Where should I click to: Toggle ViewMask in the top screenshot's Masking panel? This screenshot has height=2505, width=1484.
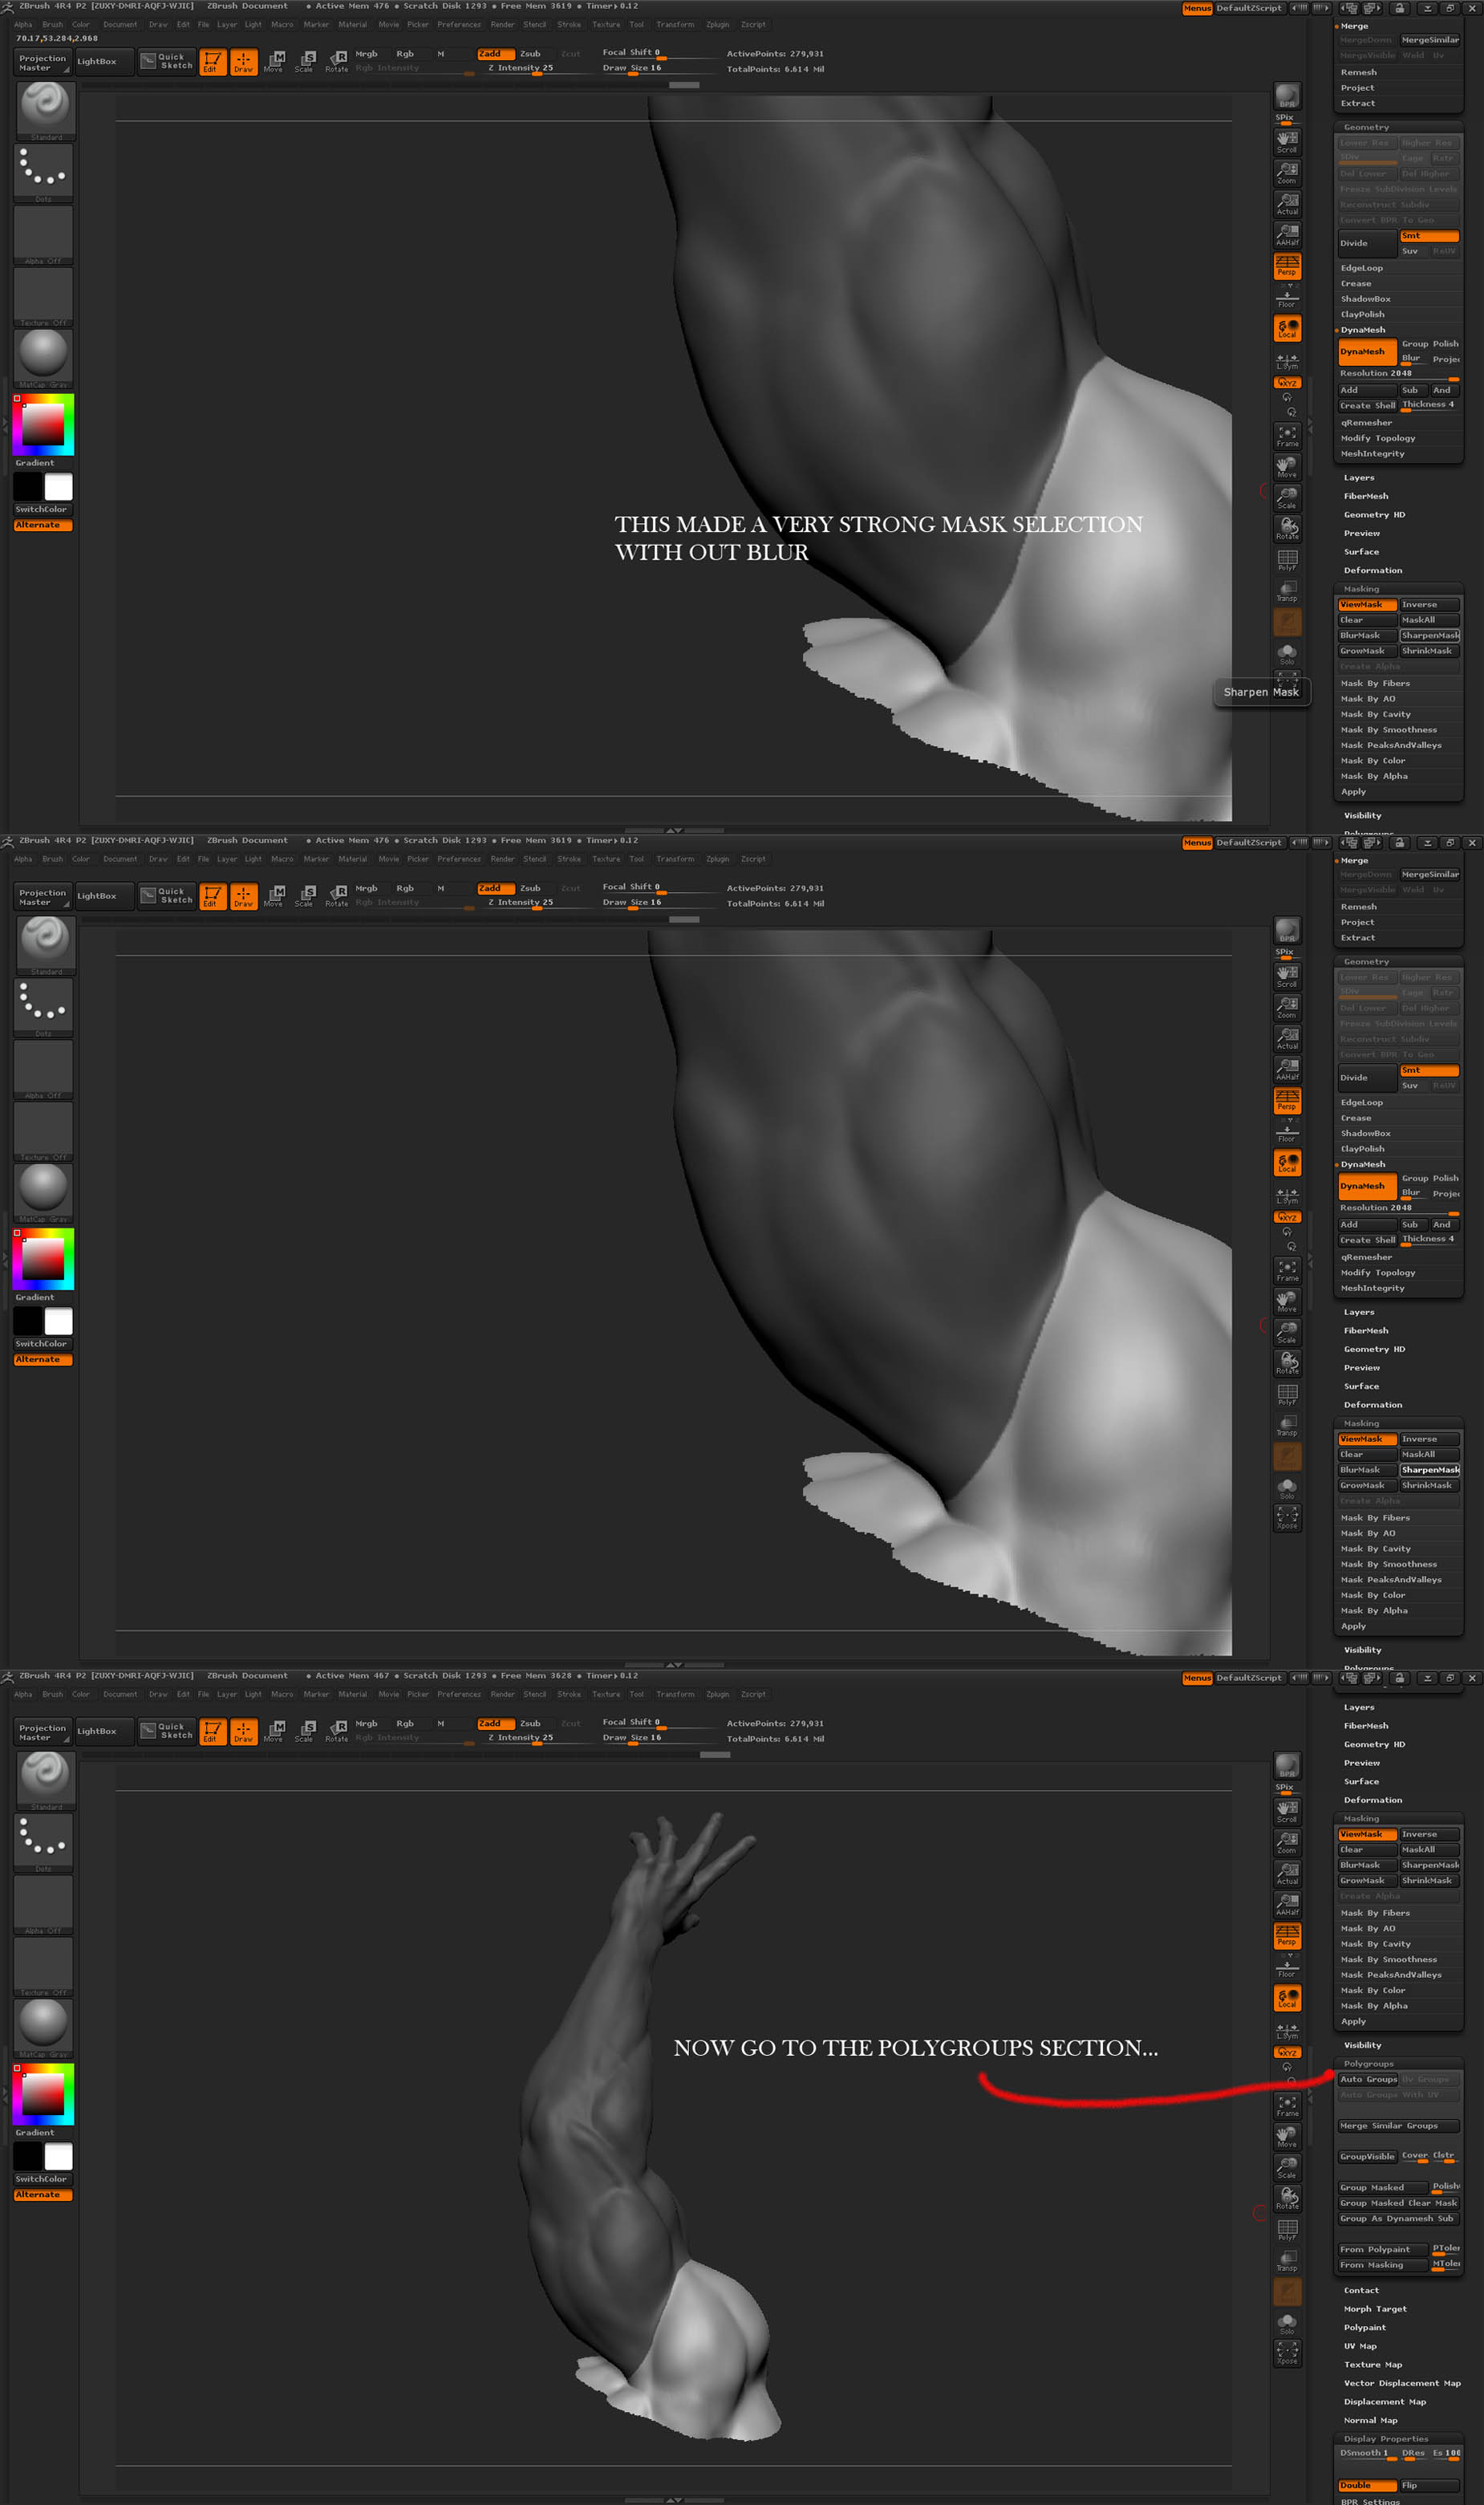[x=1366, y=605]
